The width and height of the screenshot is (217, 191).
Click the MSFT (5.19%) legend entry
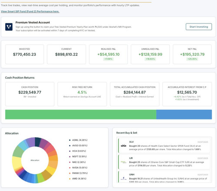[x=78, y=157]
